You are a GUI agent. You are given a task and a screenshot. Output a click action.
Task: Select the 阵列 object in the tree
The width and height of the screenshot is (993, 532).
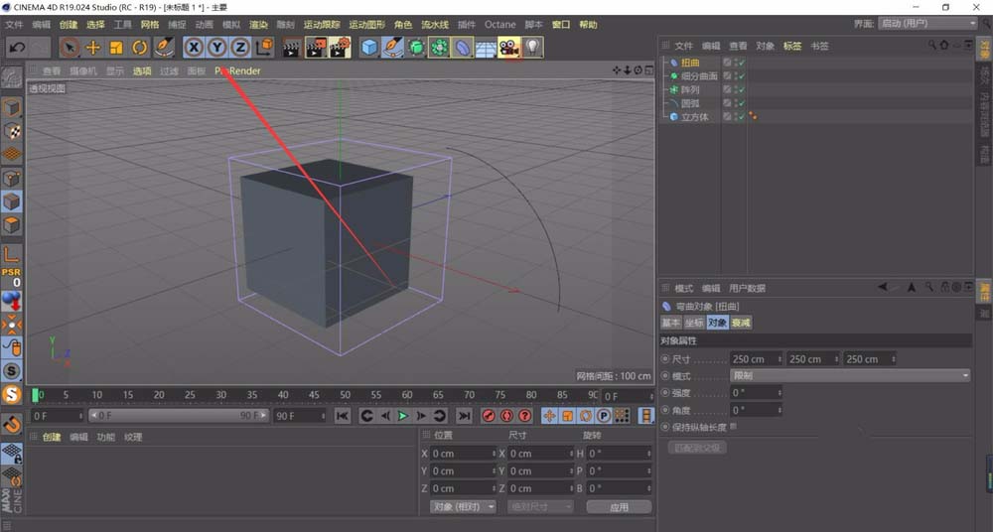coord(691,90)
